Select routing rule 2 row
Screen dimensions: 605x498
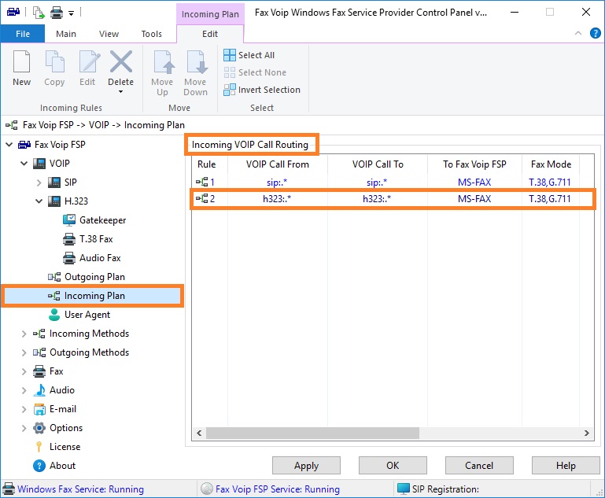click(393, 199)
